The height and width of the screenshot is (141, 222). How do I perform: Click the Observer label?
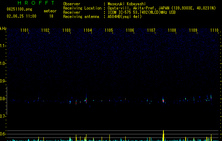coord(72,4)
